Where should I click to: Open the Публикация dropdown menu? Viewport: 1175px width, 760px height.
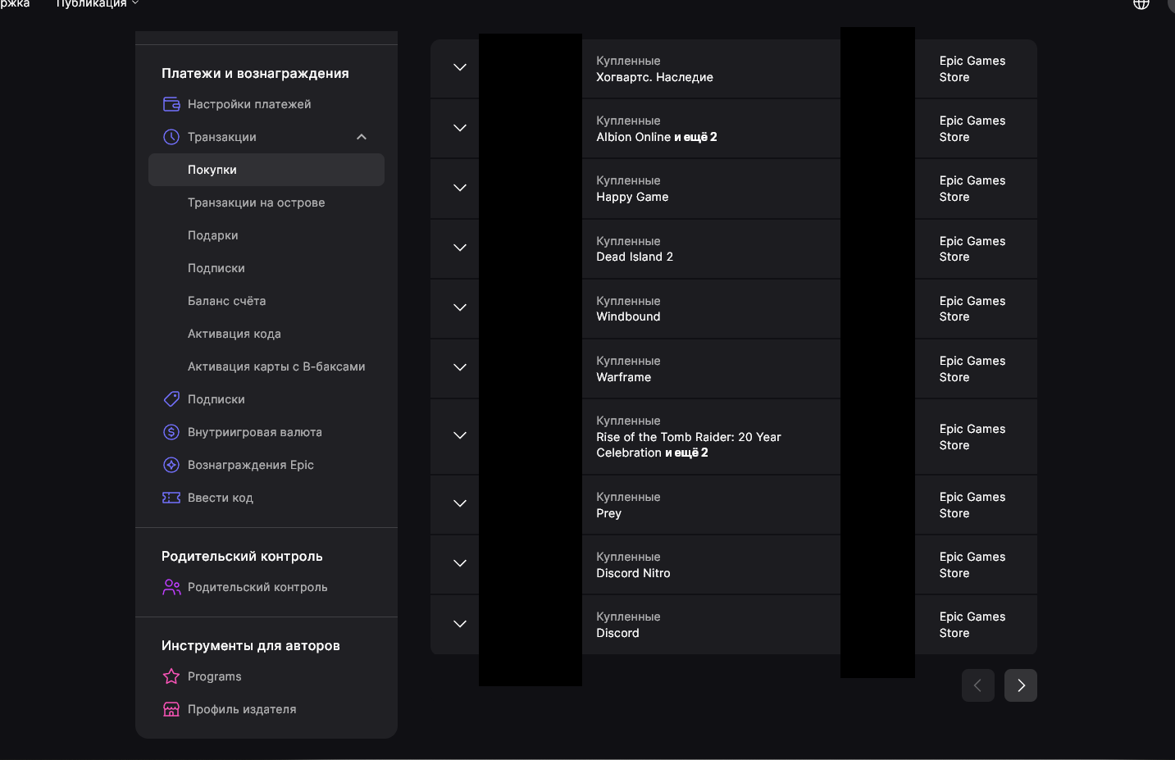pyautogui.click(x=97, y=4)
